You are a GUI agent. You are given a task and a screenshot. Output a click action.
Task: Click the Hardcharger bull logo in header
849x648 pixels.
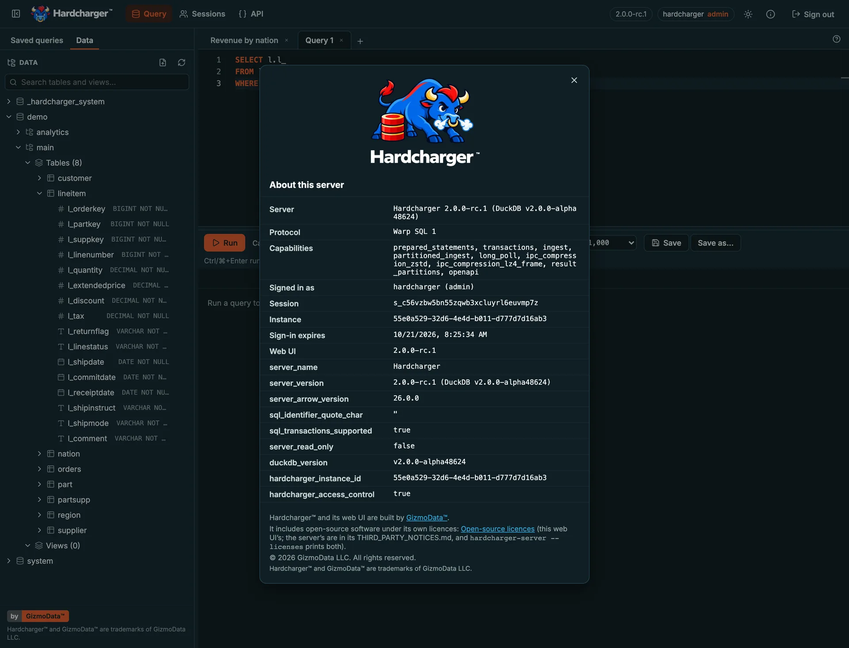(x=40, y=14)
